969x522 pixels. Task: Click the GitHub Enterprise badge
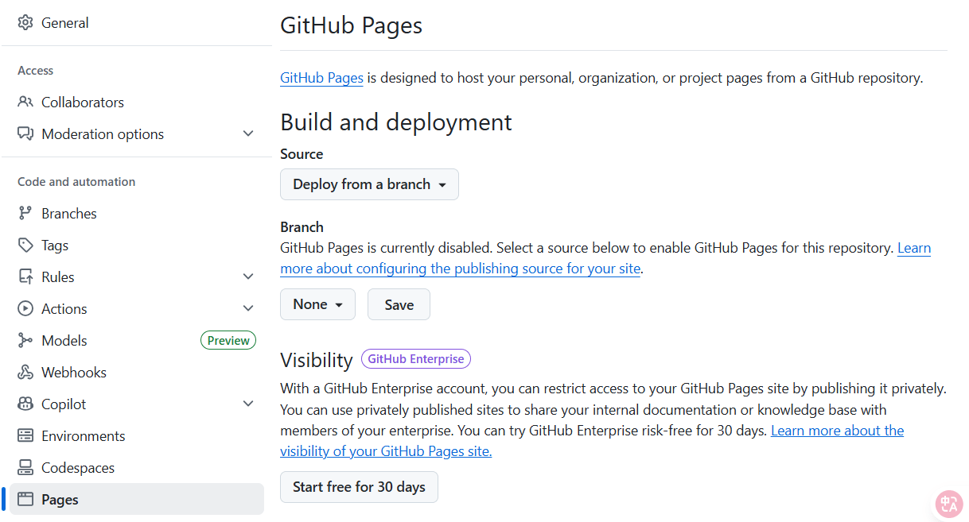pos(416,359)
